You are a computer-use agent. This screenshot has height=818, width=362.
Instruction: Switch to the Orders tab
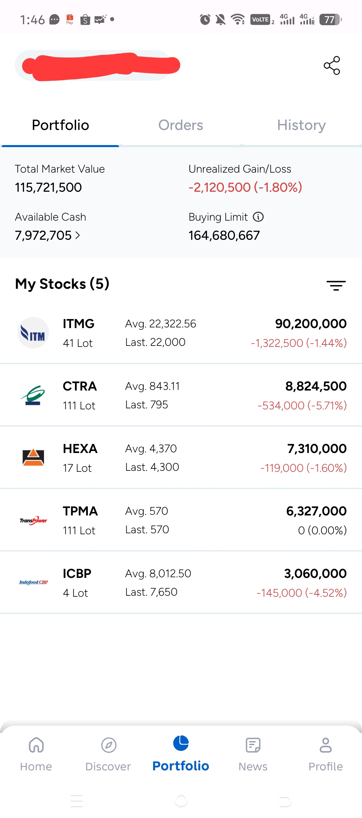pyautogui.click(x=181, y=125)
